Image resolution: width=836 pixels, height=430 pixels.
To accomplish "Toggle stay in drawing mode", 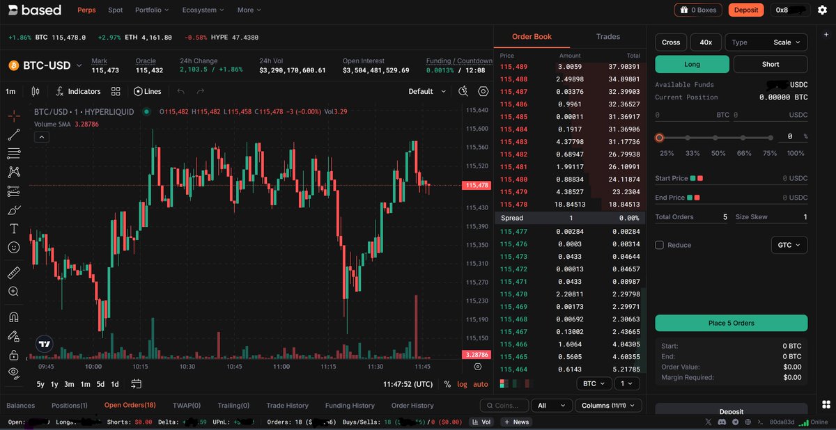I will (14, 336).
